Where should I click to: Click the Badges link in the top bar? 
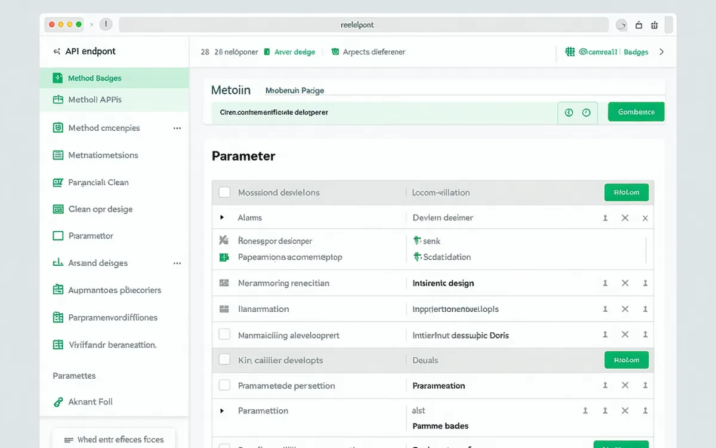pyautogui.click(x=636, y=52)
